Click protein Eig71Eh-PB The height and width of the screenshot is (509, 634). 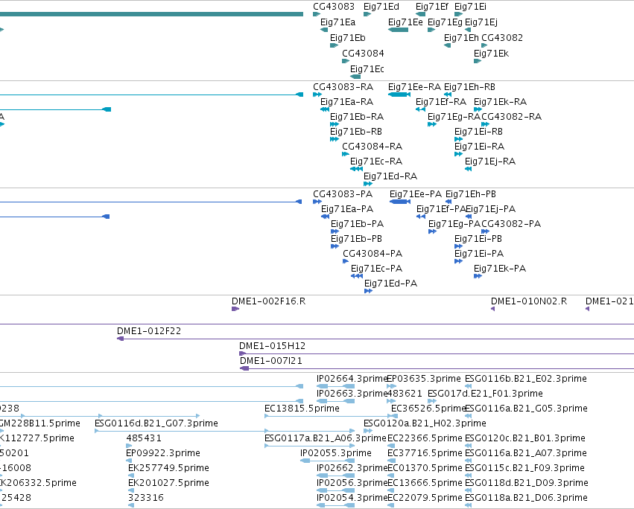pyautogui.click(x=471, y=194)
